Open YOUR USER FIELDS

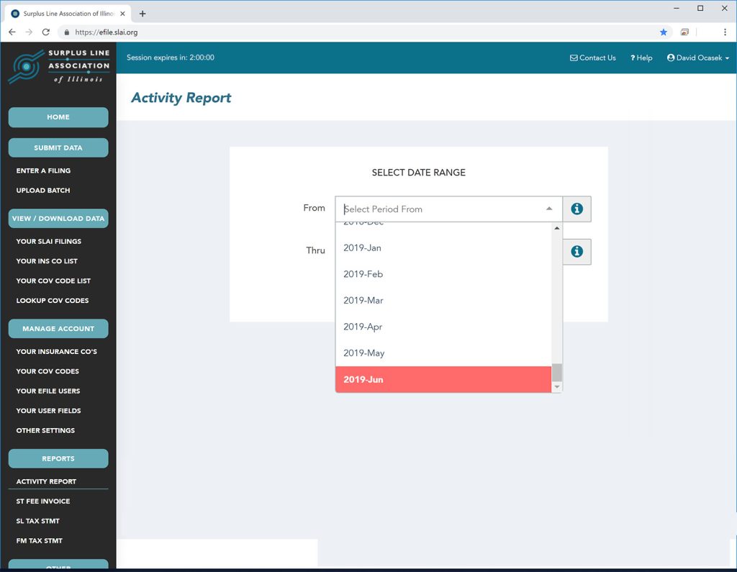[48, 411]
